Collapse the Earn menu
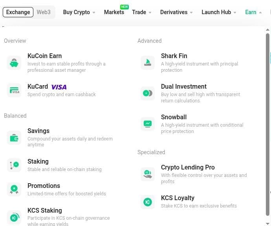This screenshot has width=271, height=226. point(253,12)
